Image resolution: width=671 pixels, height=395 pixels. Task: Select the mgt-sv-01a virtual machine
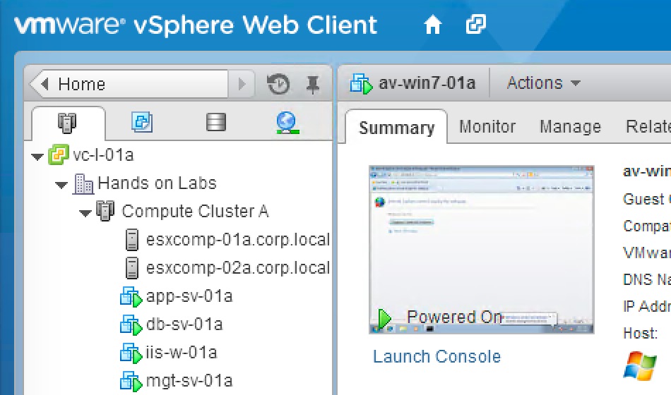(189, 380)
